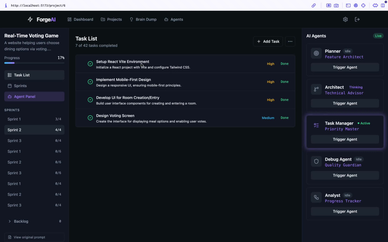This screenshot has width=388, height=242.
Task: Open the Projects nav item
Action: tap(111, 19)
